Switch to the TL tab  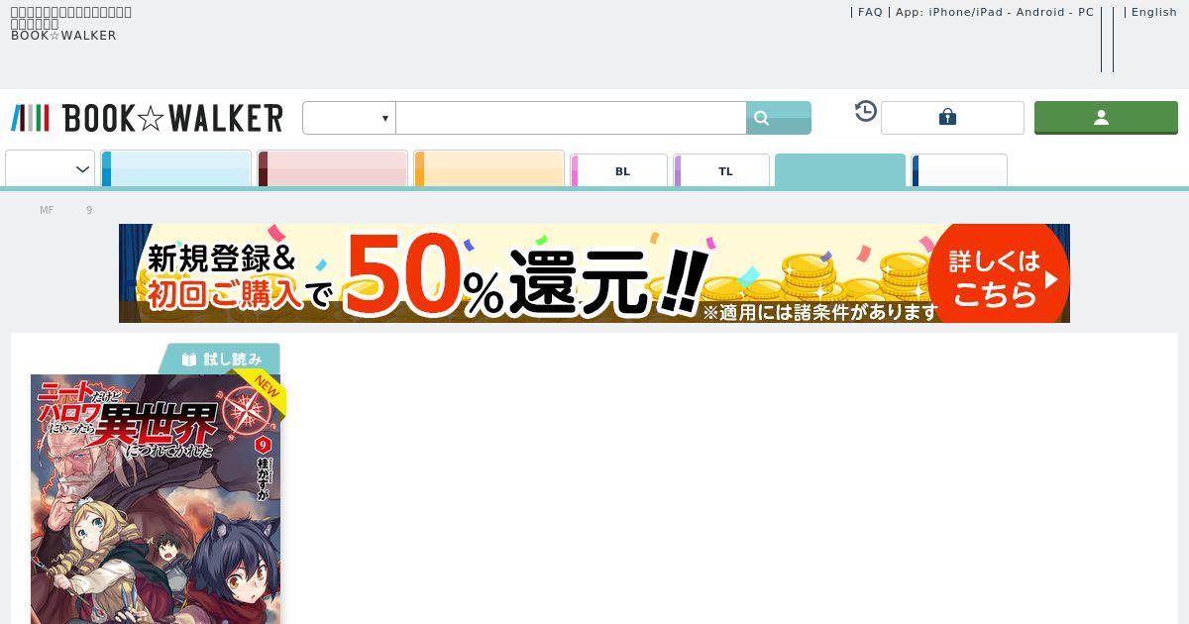click(722, 170)
